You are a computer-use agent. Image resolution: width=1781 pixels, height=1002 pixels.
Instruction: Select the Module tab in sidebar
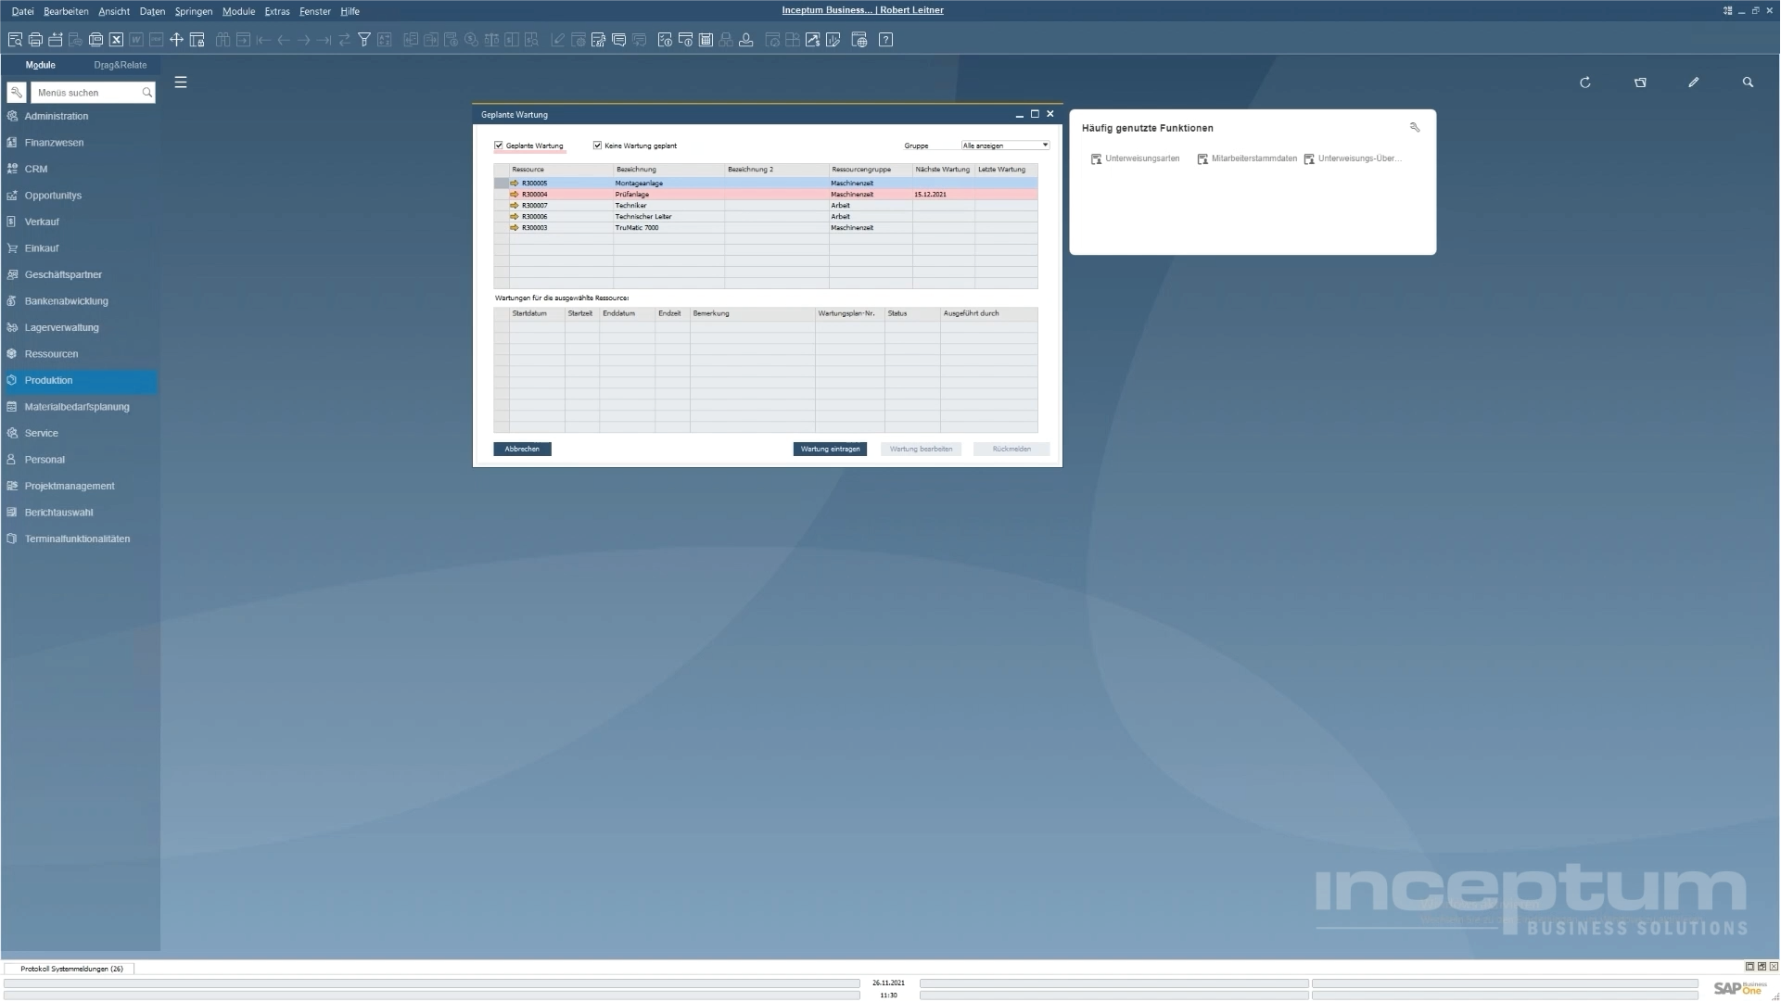40,65
